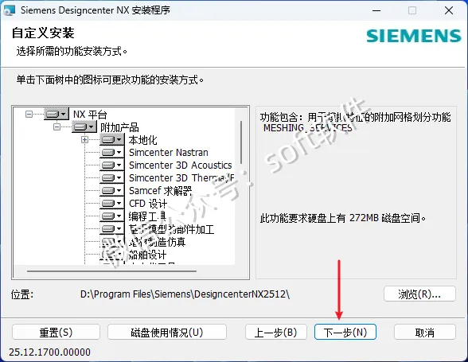
Task: Click the install path D:\Program Files\Siemens text
Action: pyautogui.click(x=185, y=294)
